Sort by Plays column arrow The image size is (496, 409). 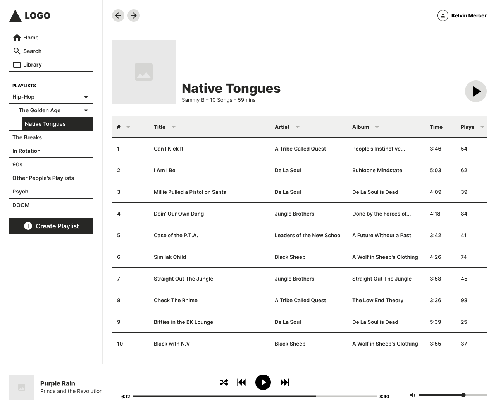click(x=482, y=127)
